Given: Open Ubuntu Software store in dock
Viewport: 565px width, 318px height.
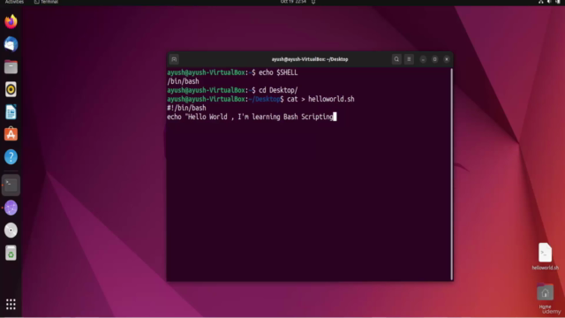Looking at the screenshot, I should coord(11,134).
